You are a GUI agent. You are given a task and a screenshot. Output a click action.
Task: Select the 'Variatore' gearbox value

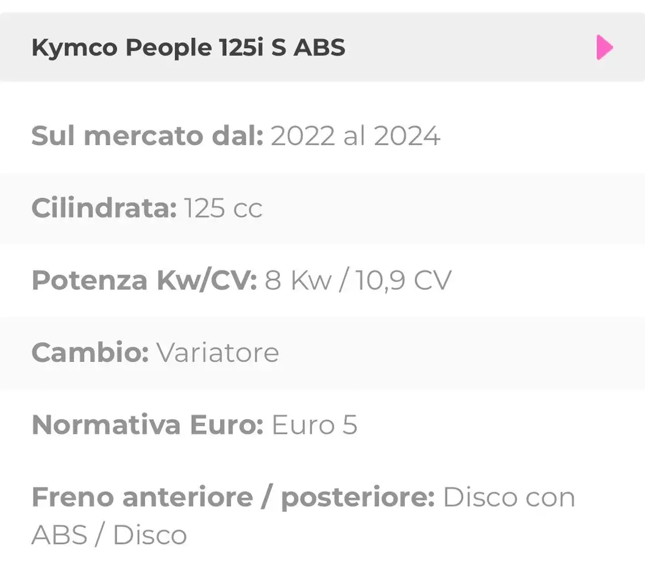pyautogui.click(x=218, y=353)
